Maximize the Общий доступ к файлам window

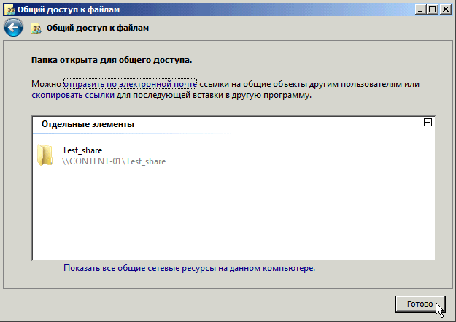[433, 9]
